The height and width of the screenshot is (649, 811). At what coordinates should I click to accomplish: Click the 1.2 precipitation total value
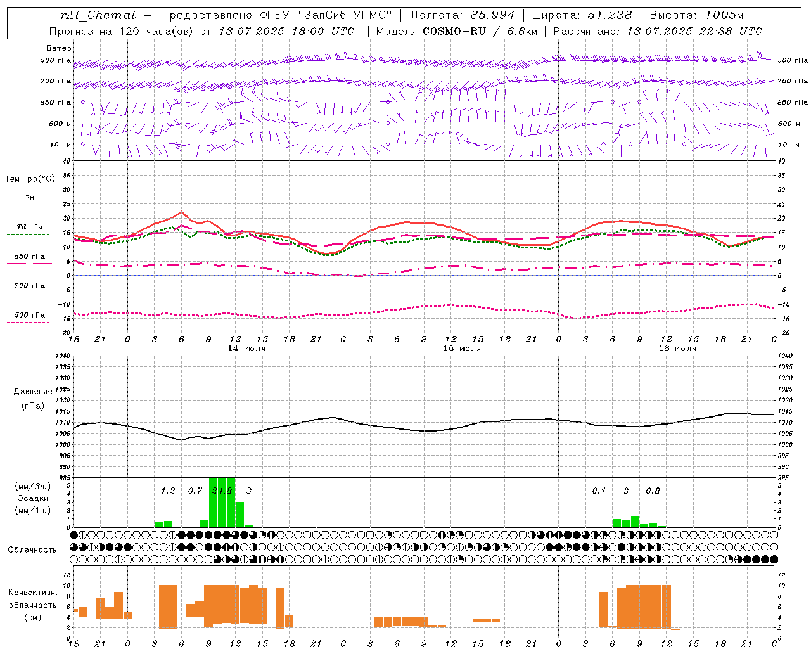(x=168, y=491)
